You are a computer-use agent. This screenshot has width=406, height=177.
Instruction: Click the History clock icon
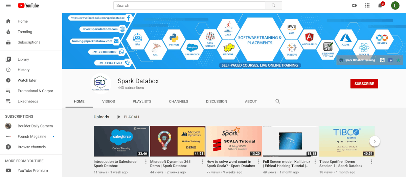point(8,70)
